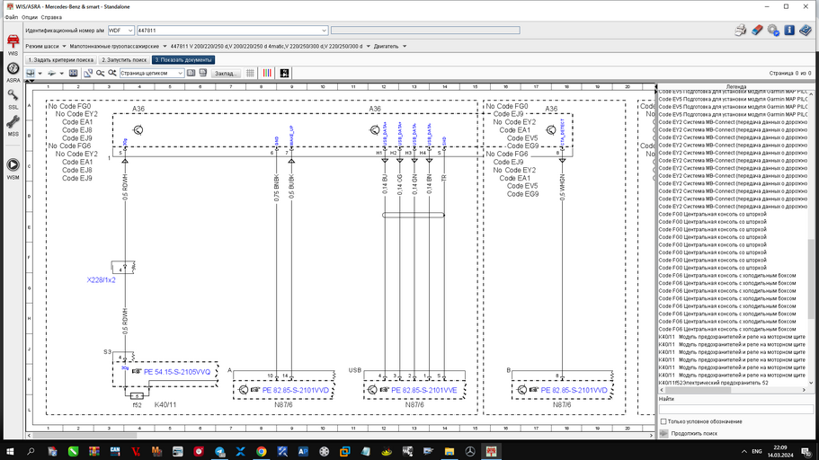Open the SSL tools module
Viewport: 819px width, 460px height.
pos(13,99)
